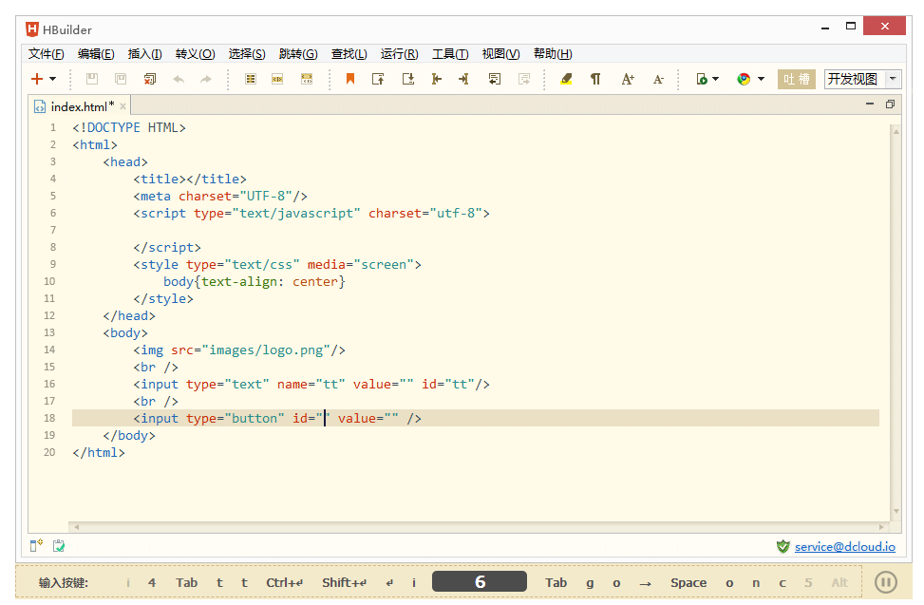This screenshot has width=924, height=605.
Task: Click the Close All files icon with red X
Action: coord(150,79)
